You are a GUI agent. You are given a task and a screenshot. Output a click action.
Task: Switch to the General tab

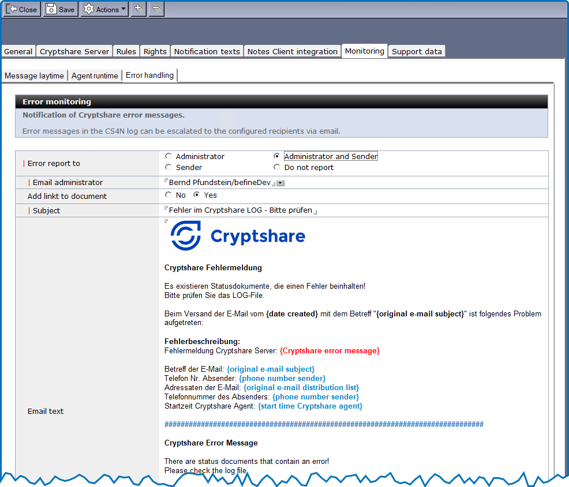tap(18, 51)
